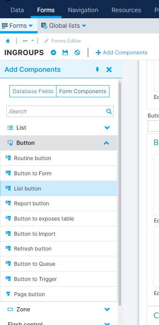Click the checkmark icon beside INGROUPS

tap(53, 53)
